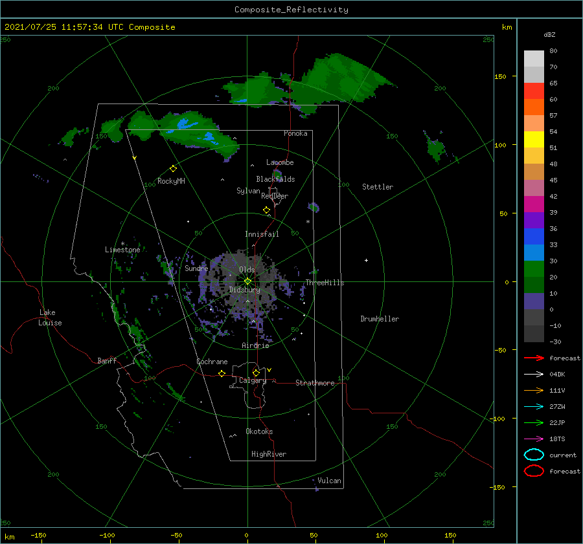Click the magenta 18TS arrow in legend
Viewport: 583px width, 544px height.
[x=534, y=439]
